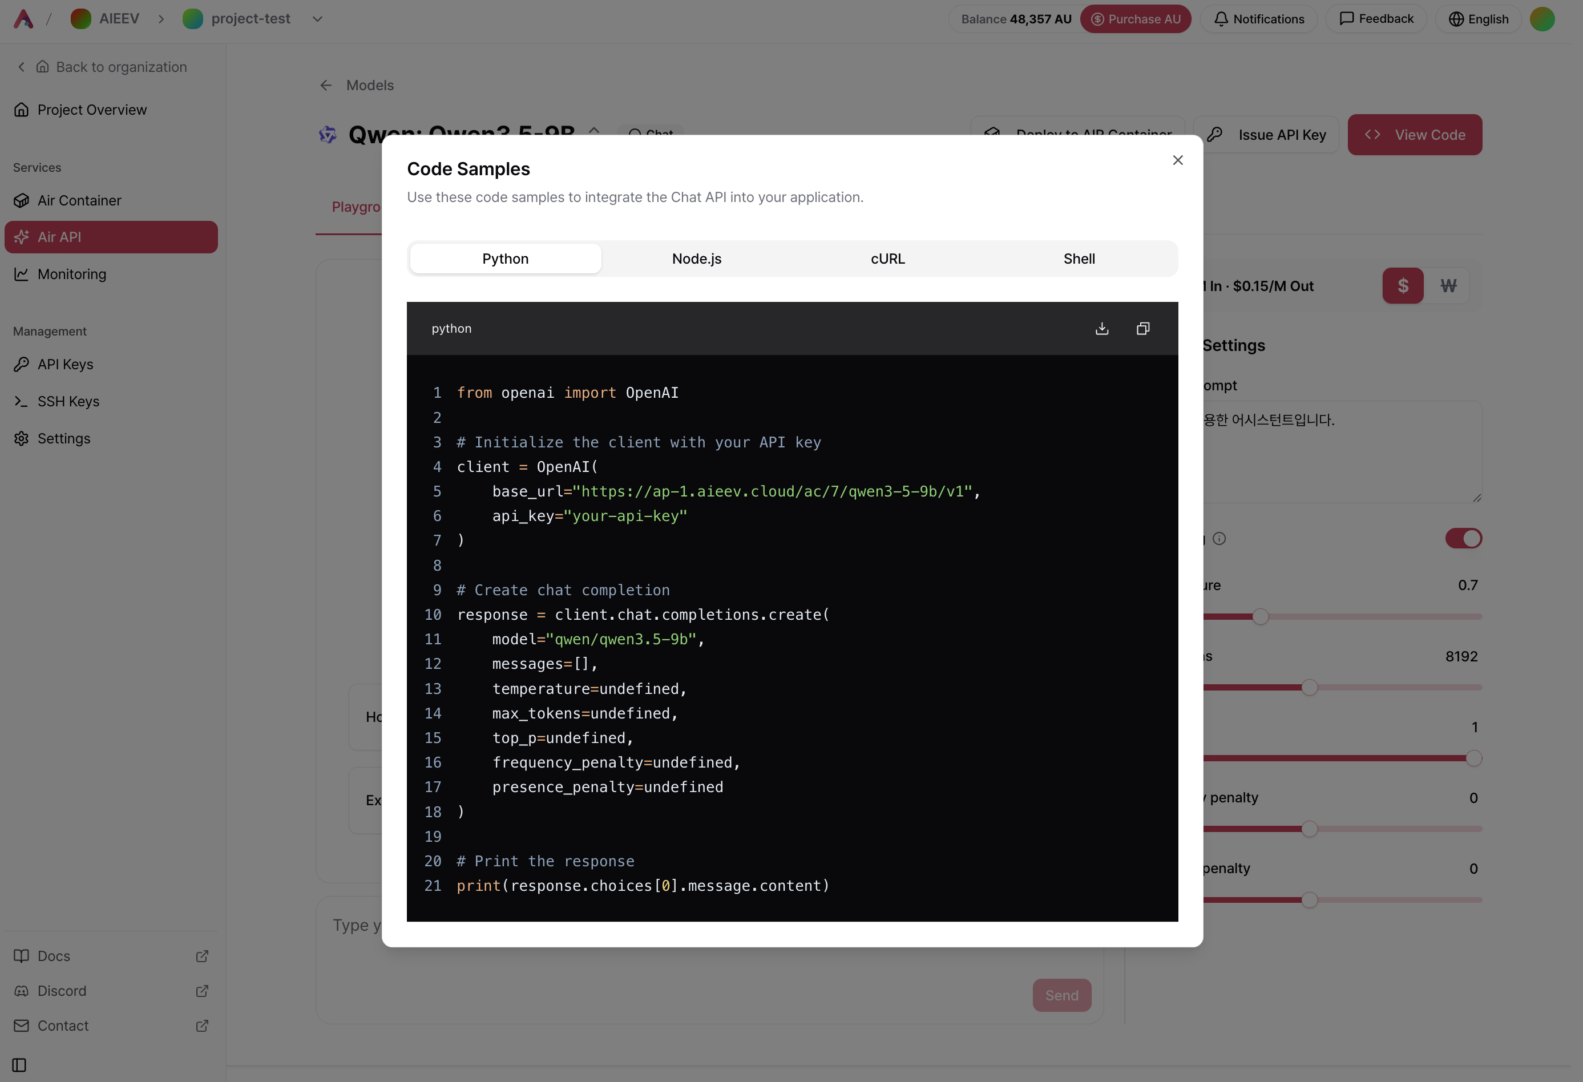
Task: Switch to the cURL tab
Action: pos(888,259)
